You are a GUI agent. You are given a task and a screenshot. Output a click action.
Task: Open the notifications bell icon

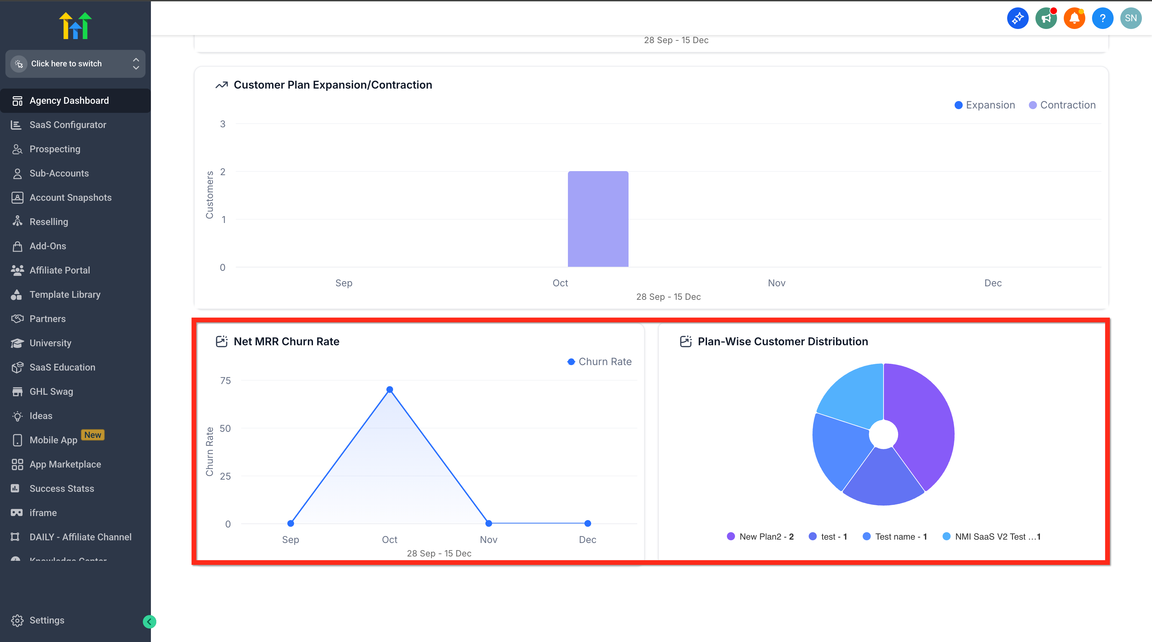pyautogui.click(x=1074, y=18)
